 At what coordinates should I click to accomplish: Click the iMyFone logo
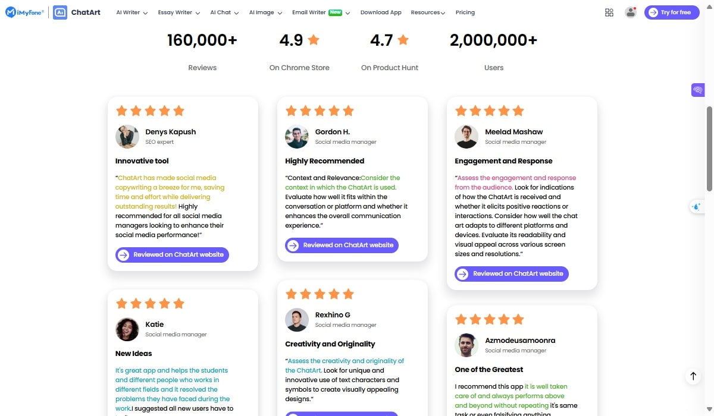tap(24, 12)
